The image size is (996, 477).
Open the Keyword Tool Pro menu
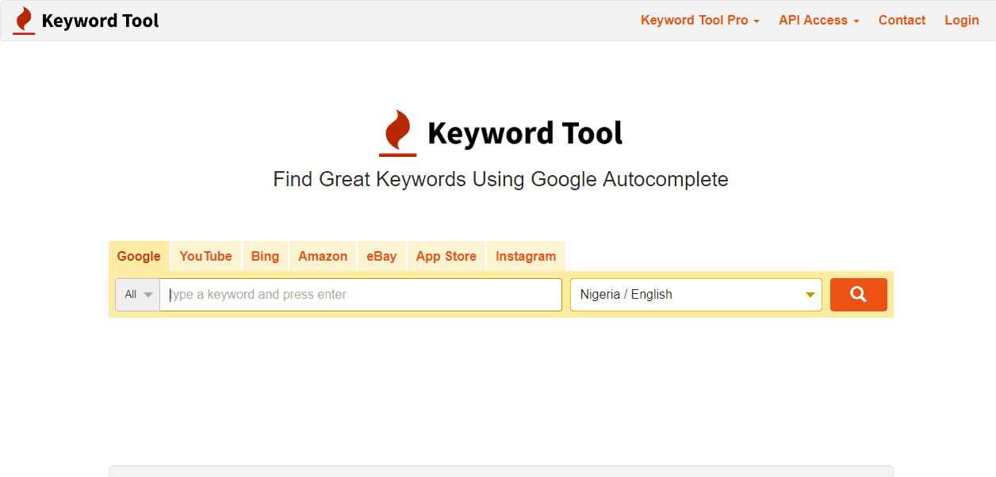coord(700,21)
